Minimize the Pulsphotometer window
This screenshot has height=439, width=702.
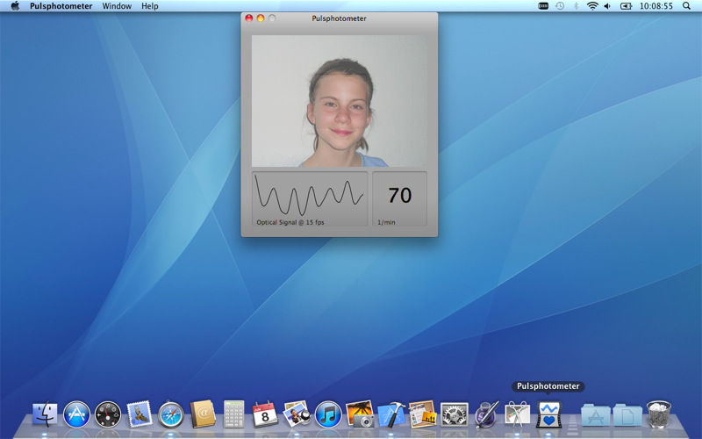[260, 18]
